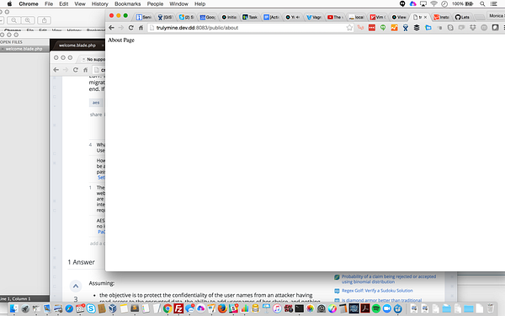Open the Help menu
505x316 pixels.
coord(199,4)
